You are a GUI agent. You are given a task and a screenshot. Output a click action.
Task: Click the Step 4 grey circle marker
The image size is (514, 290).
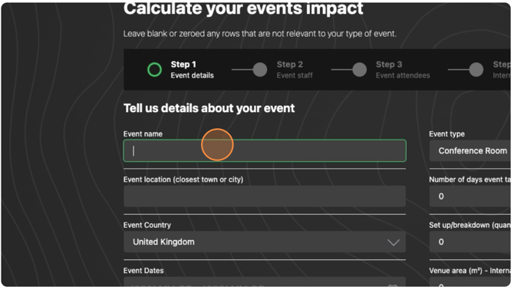(x=476, y=70)
